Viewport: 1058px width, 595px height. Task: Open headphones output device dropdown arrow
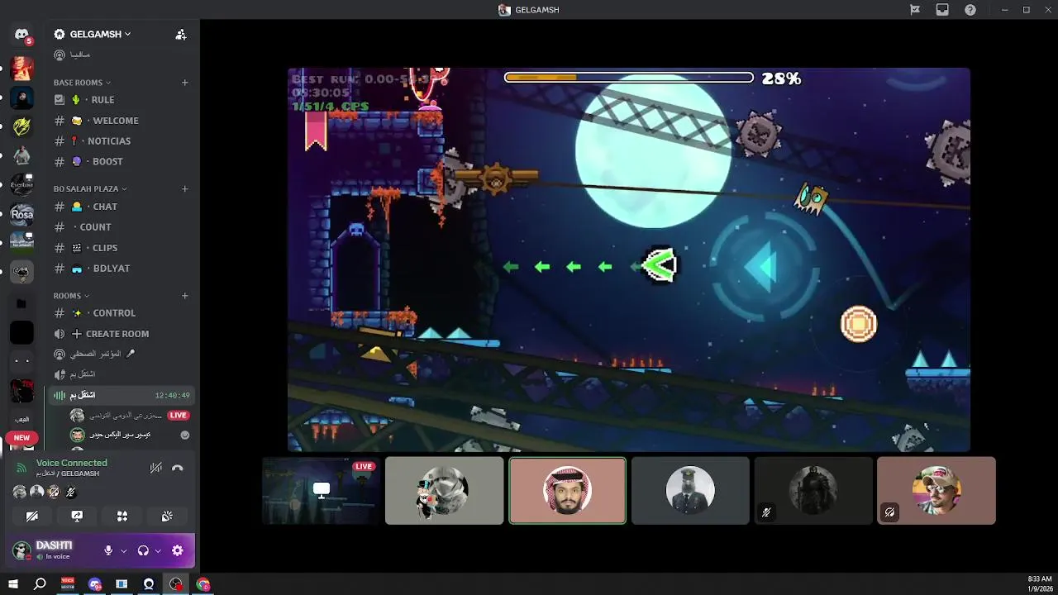tap(158, 550)
